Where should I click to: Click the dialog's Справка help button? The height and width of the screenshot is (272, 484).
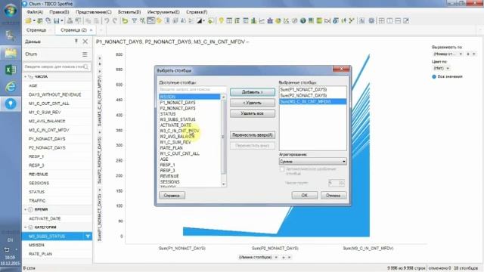(x=172, y=195)
